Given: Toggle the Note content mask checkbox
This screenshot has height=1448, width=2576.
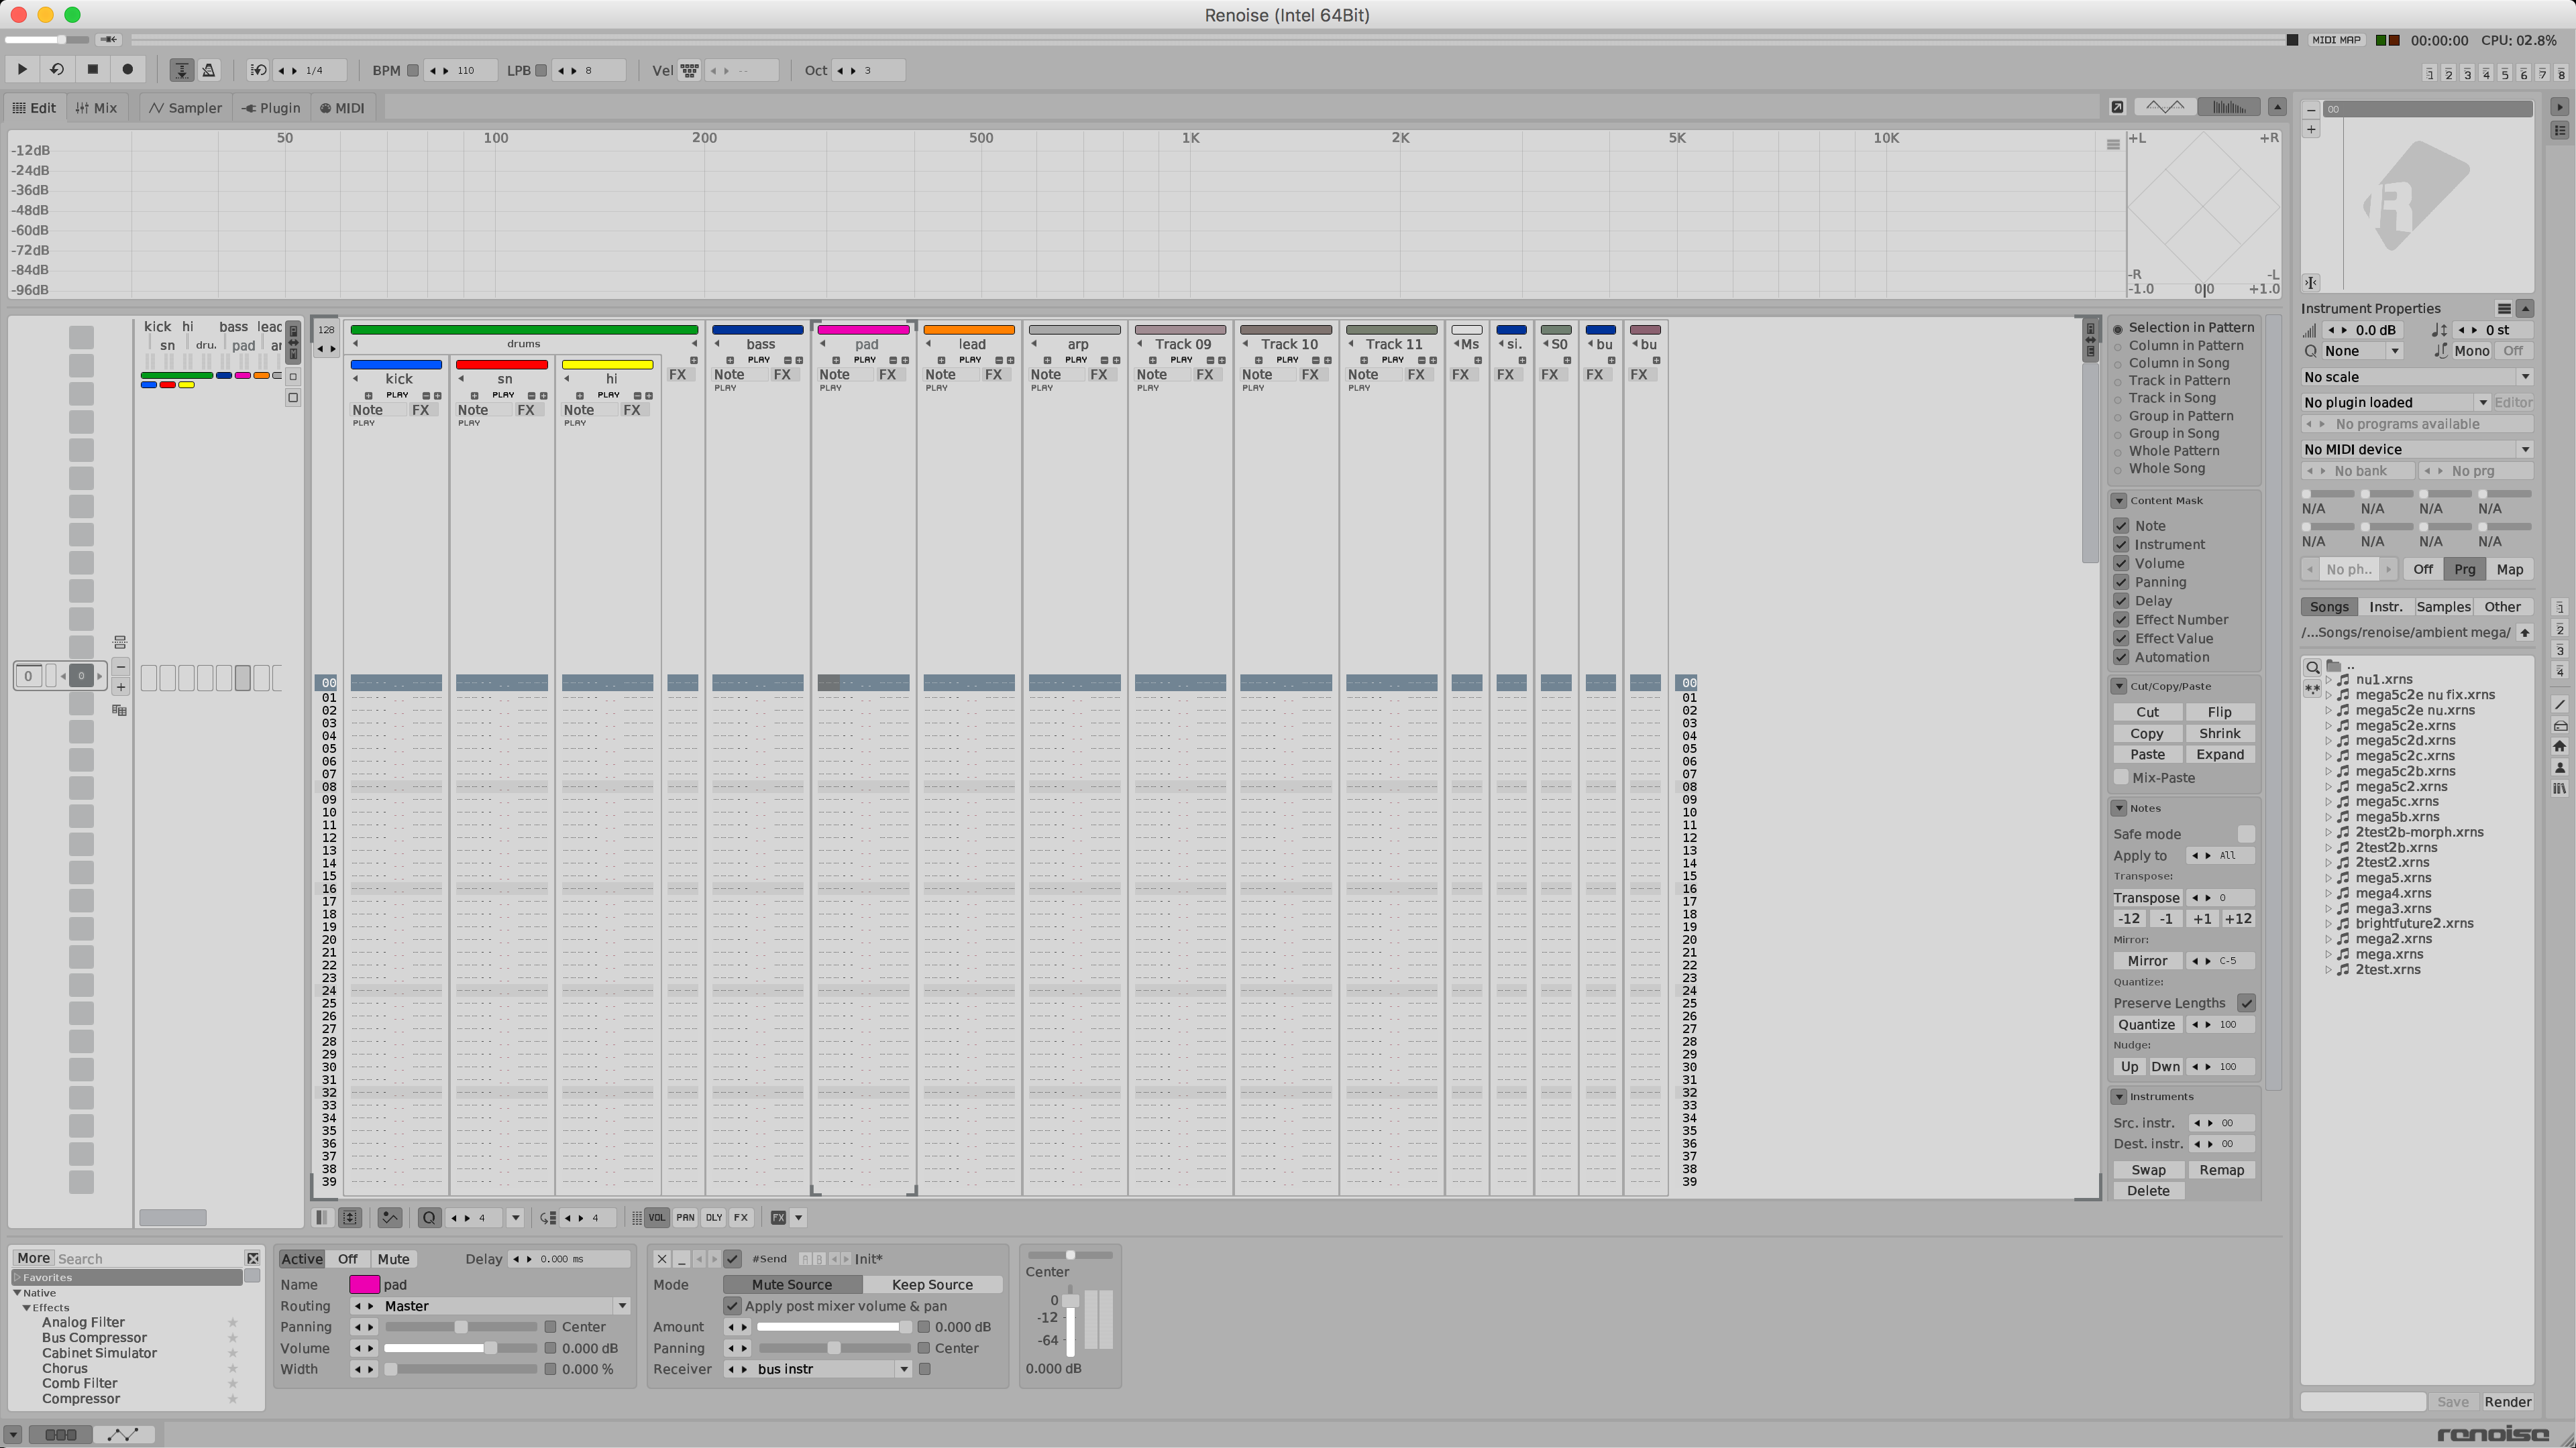Looking at the screenshot, I should click(x=2121, y=526).
